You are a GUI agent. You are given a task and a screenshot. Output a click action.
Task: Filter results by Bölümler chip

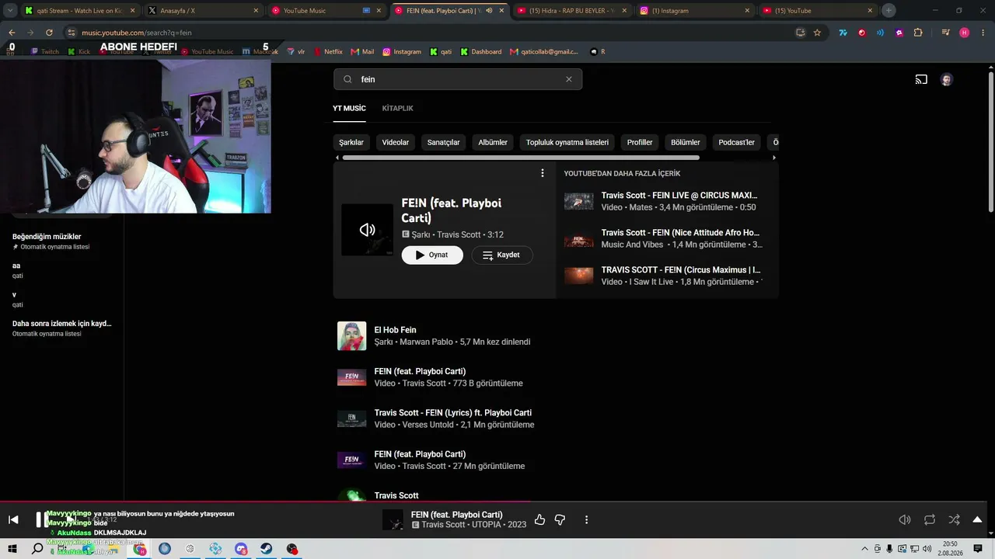(x=686, y=142)
